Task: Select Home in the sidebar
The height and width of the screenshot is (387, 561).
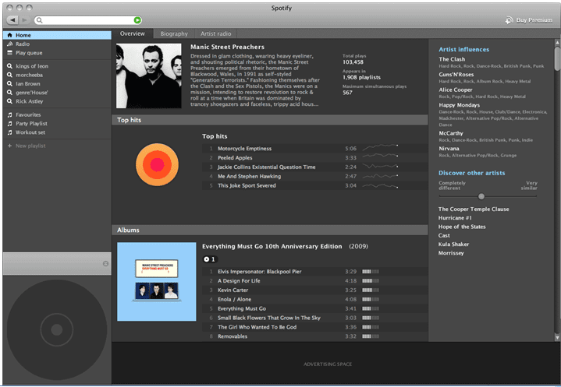Action: pos(57,35)
